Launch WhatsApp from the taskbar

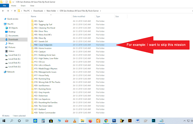pyautogui.click(x=35, y=121)
